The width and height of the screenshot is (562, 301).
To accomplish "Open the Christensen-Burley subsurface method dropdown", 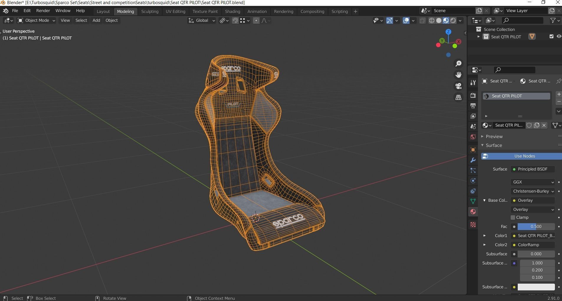I will 533,191.
